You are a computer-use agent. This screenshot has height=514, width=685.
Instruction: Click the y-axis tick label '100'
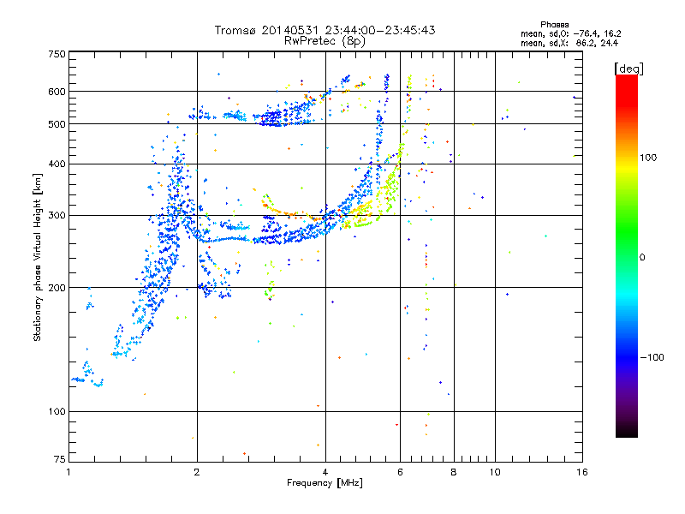click(57, 411)
